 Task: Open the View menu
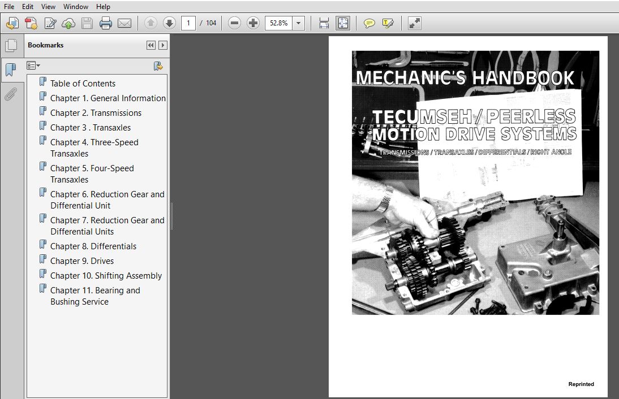pyautogui.click(x=48, y=7)
